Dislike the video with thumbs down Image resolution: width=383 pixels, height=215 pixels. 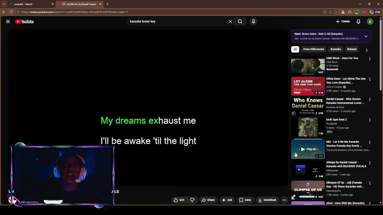(x=192, y=200)
